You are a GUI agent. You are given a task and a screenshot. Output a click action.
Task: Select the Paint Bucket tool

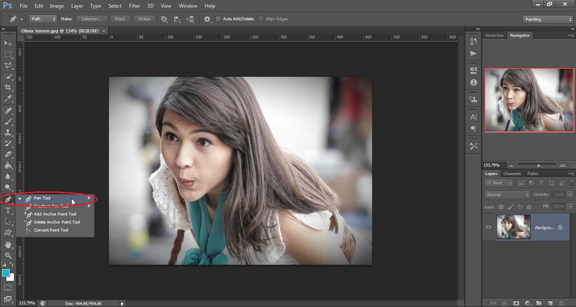coord(8,166)
